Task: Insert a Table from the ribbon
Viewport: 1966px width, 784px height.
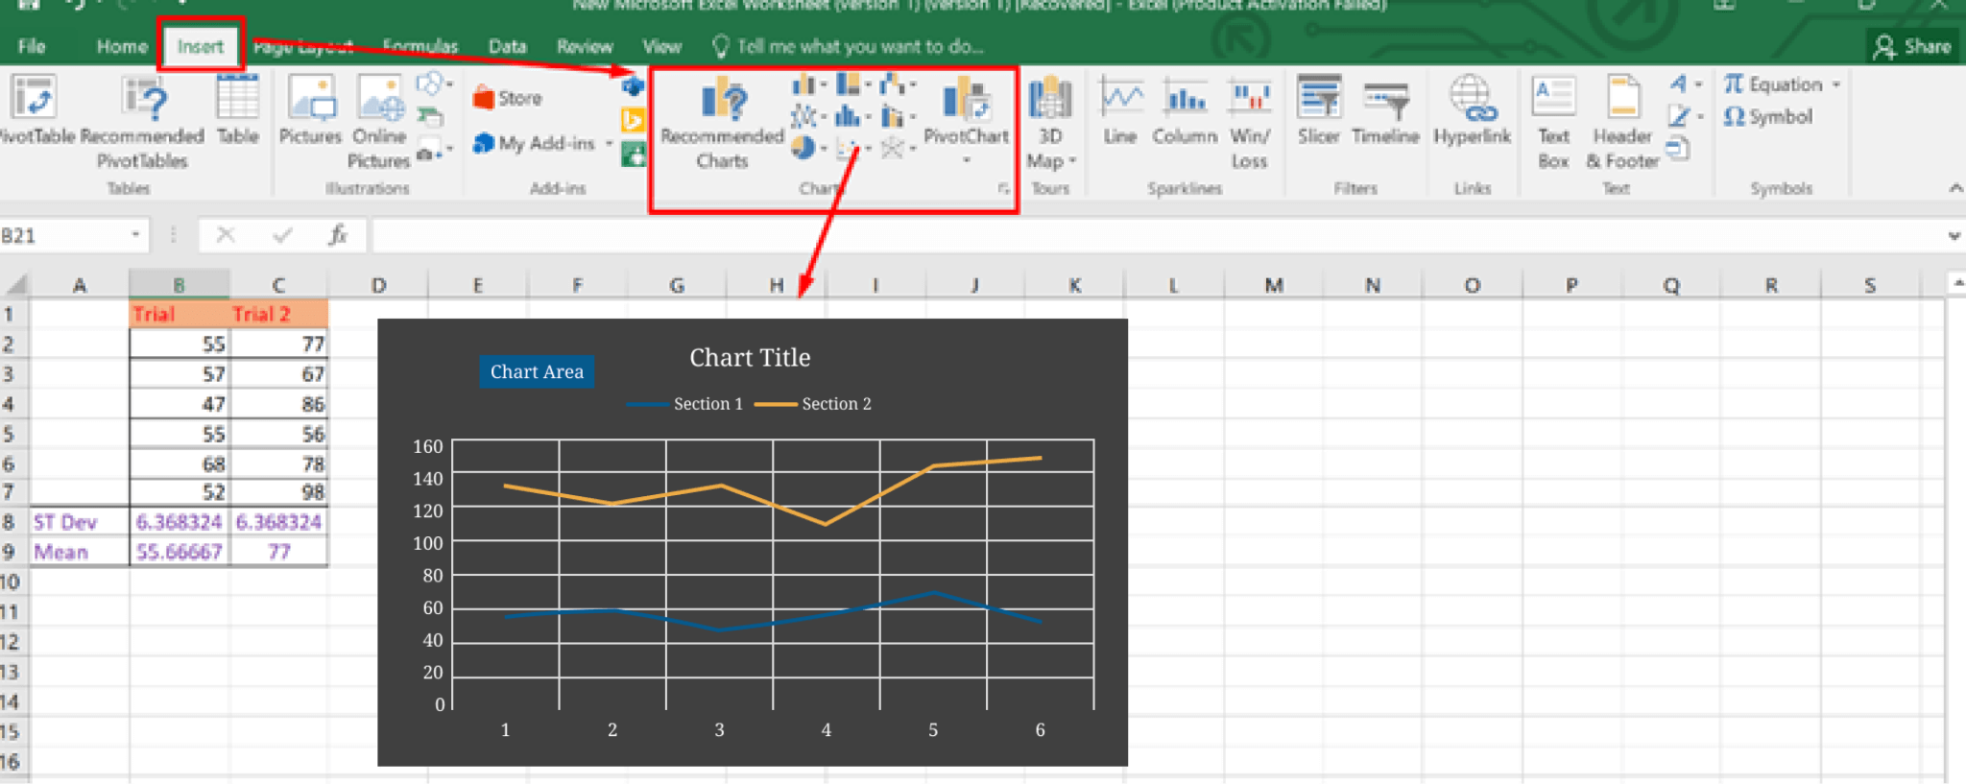Action: pos(237,110)
